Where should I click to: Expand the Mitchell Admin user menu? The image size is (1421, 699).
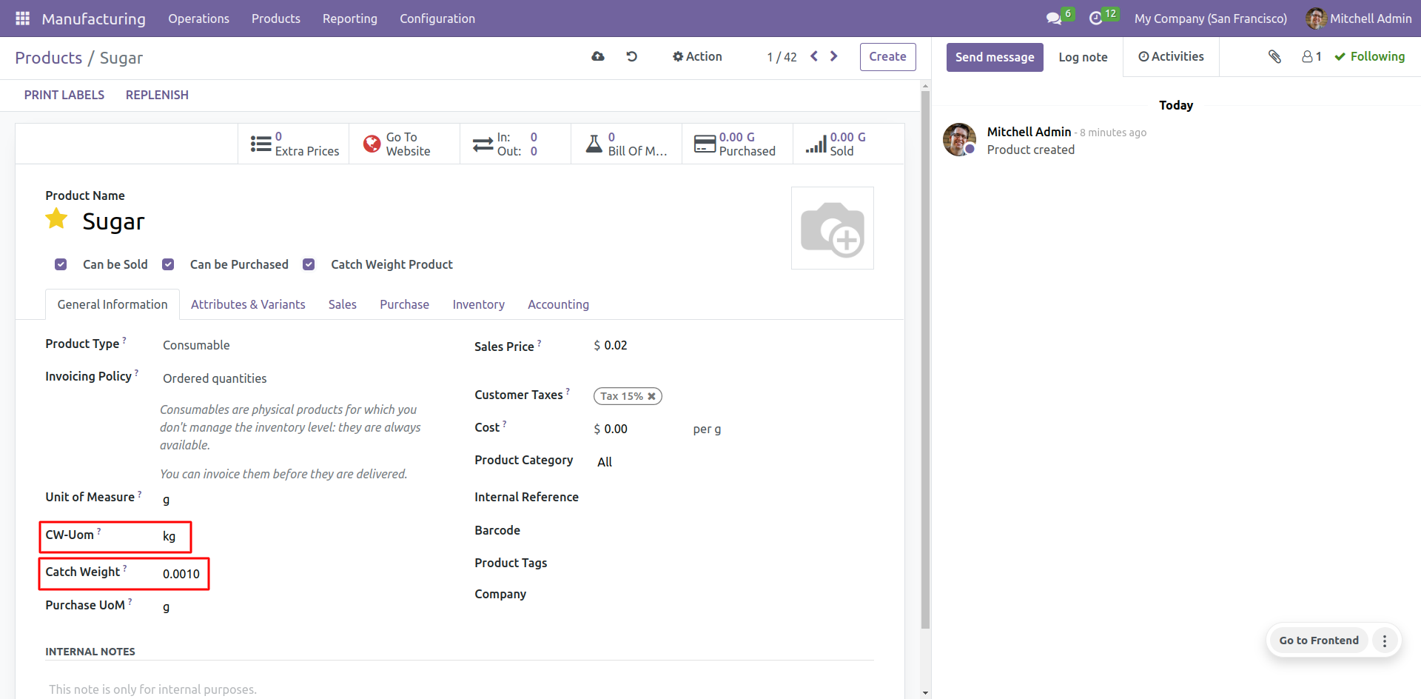click(x=1359, y=19)
